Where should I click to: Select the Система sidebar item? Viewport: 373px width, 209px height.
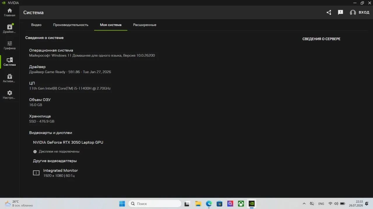[10, 62]
